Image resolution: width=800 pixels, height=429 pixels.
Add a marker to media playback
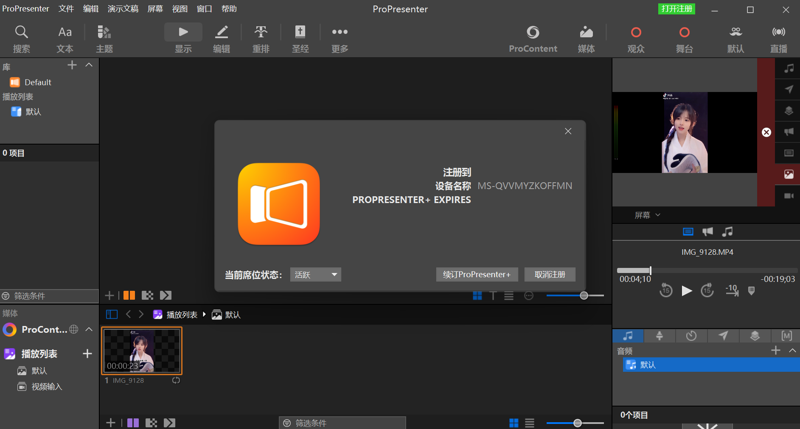[751, 290]
